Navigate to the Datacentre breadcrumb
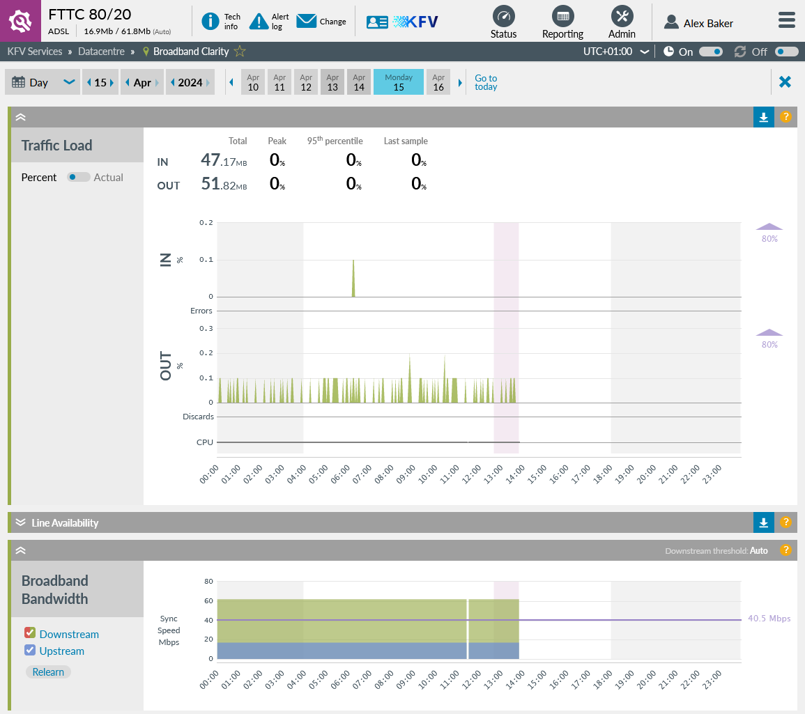805x714 pixels. pyautogui.click(x=102, y=51)
